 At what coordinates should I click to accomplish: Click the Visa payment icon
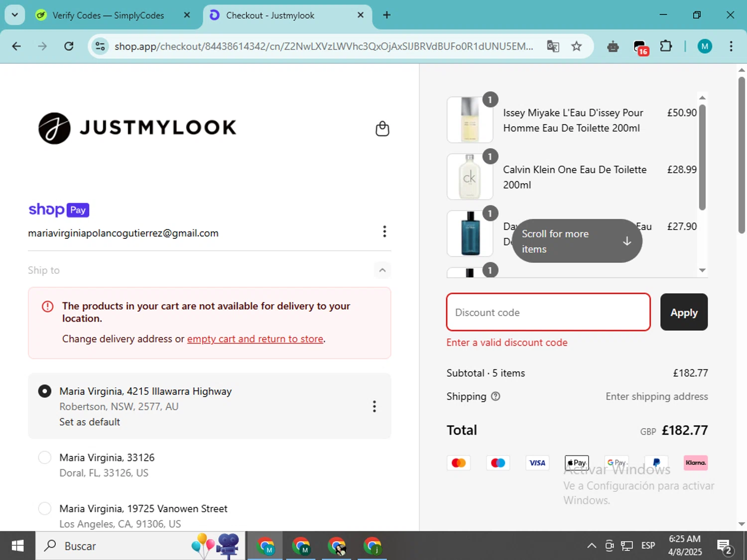[x=537, y=463]
